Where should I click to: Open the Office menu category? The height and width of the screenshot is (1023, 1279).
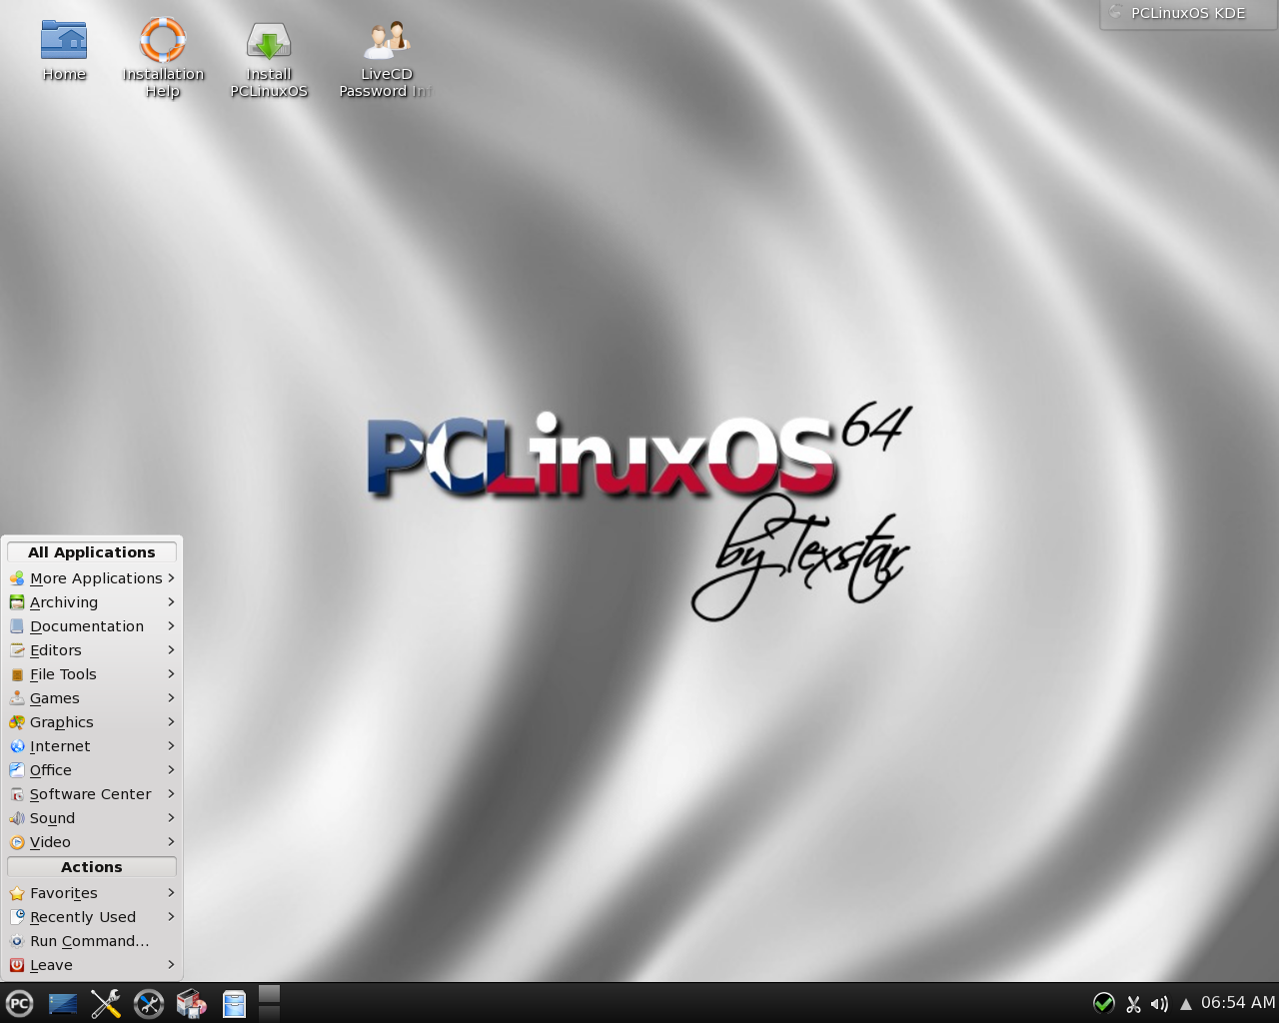click(92, 770)
